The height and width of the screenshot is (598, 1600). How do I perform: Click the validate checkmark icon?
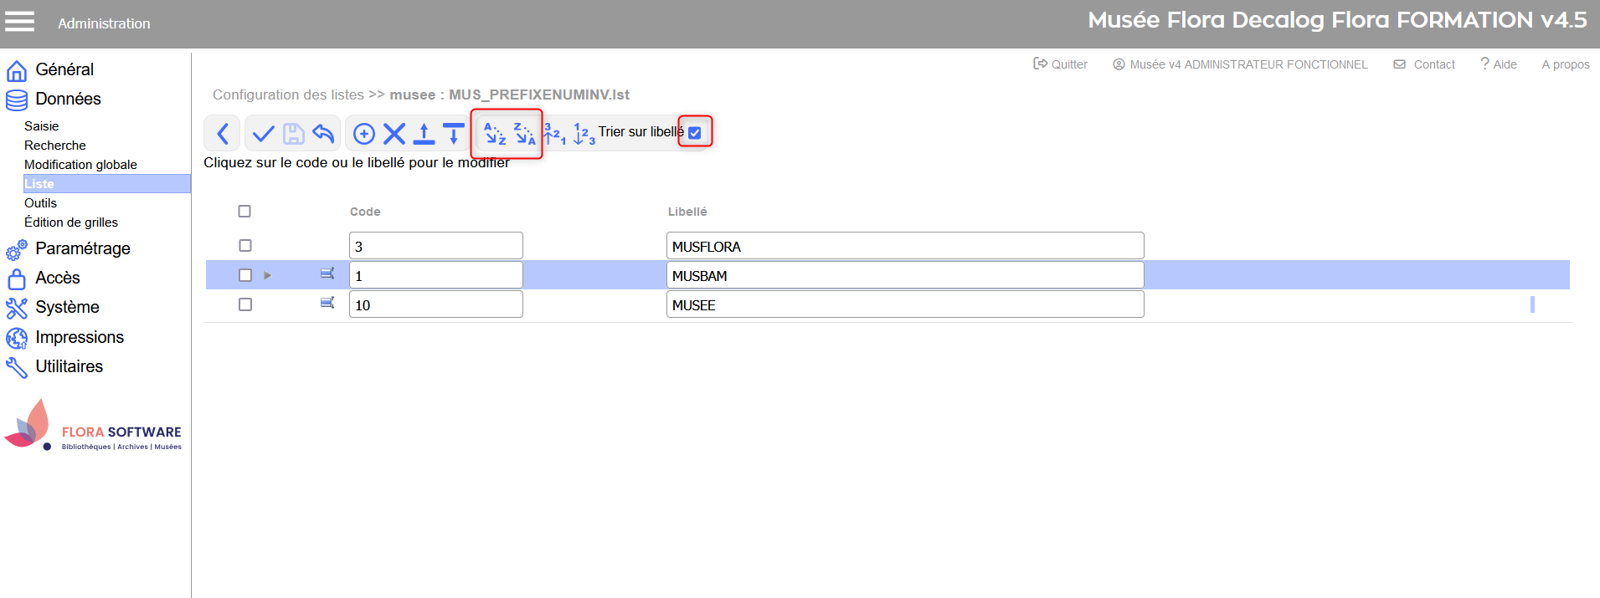(263, 134)
